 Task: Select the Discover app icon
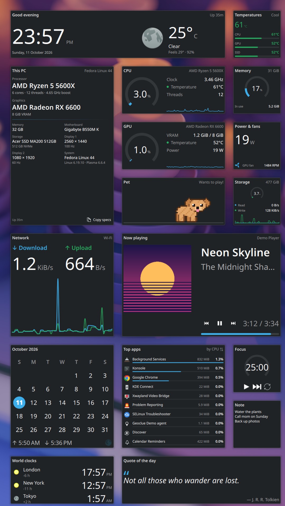(x=127, y=432)
